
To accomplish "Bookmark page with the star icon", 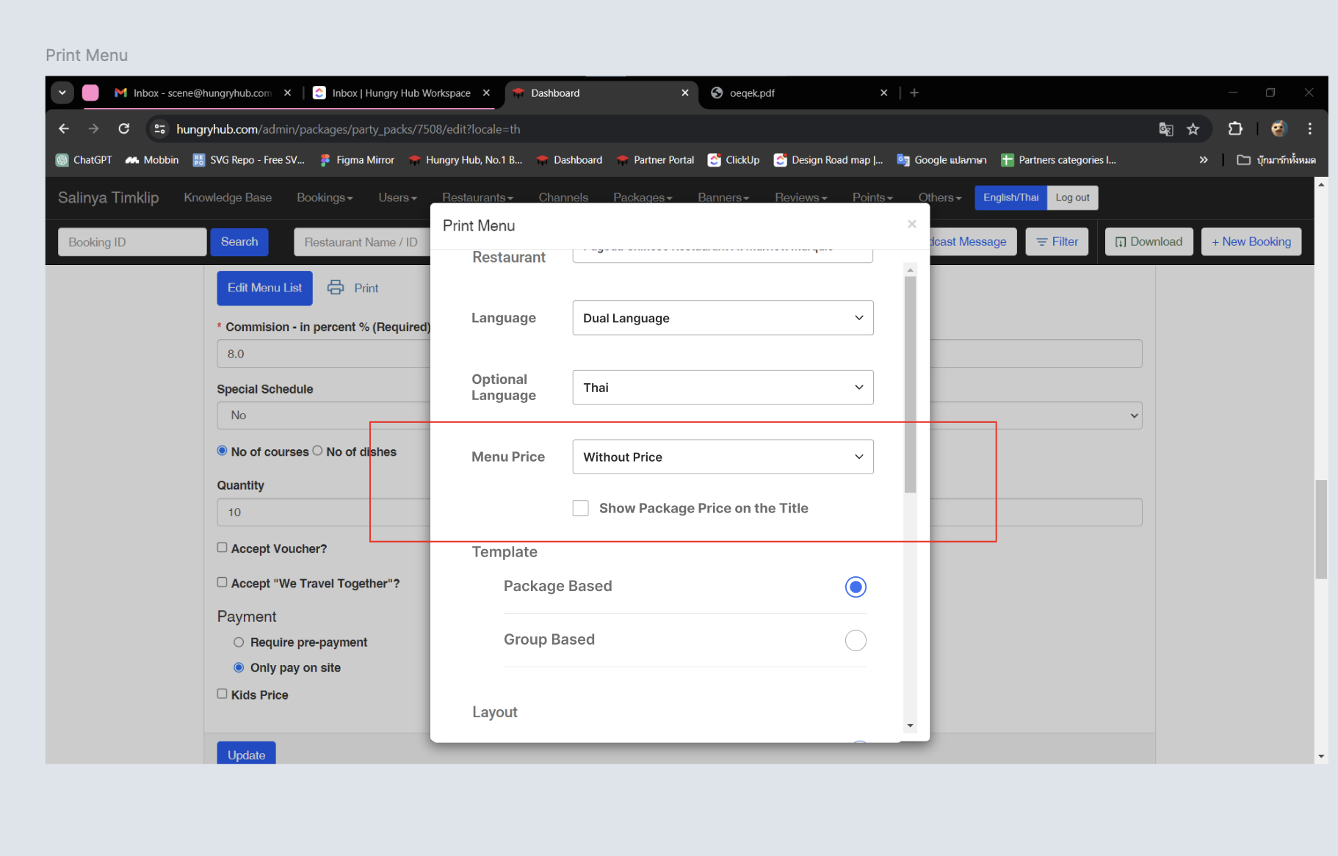I will pyautogui.click(x=1193, y=129).
